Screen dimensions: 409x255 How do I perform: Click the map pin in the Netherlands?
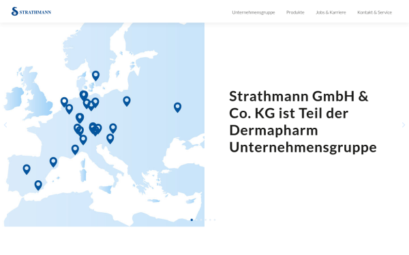tap(64, 102)
